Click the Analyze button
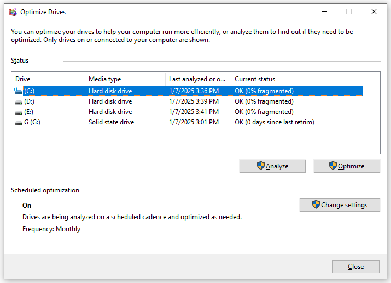Image resolution: width=391 pixels, height=283 pixels. pos(272,166)
